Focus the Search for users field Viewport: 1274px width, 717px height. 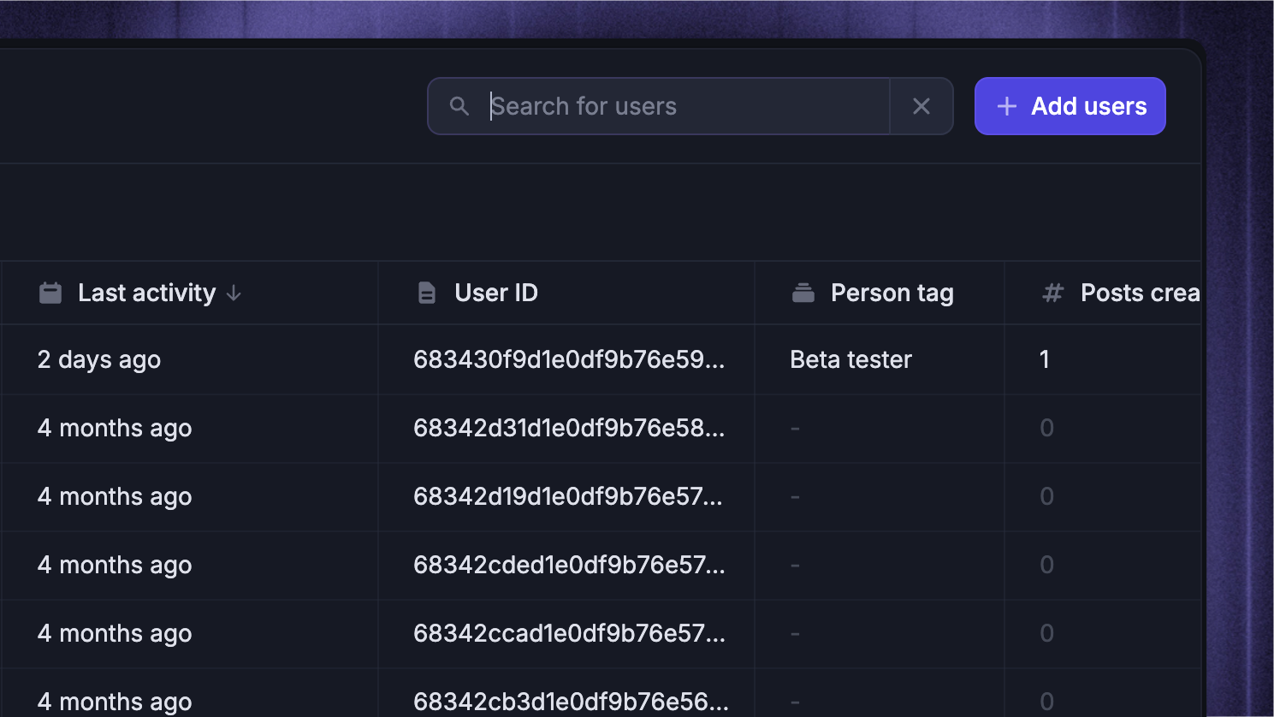[x=659, y=106]
